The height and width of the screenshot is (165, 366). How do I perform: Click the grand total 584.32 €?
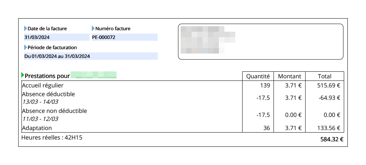coord(332,140)
